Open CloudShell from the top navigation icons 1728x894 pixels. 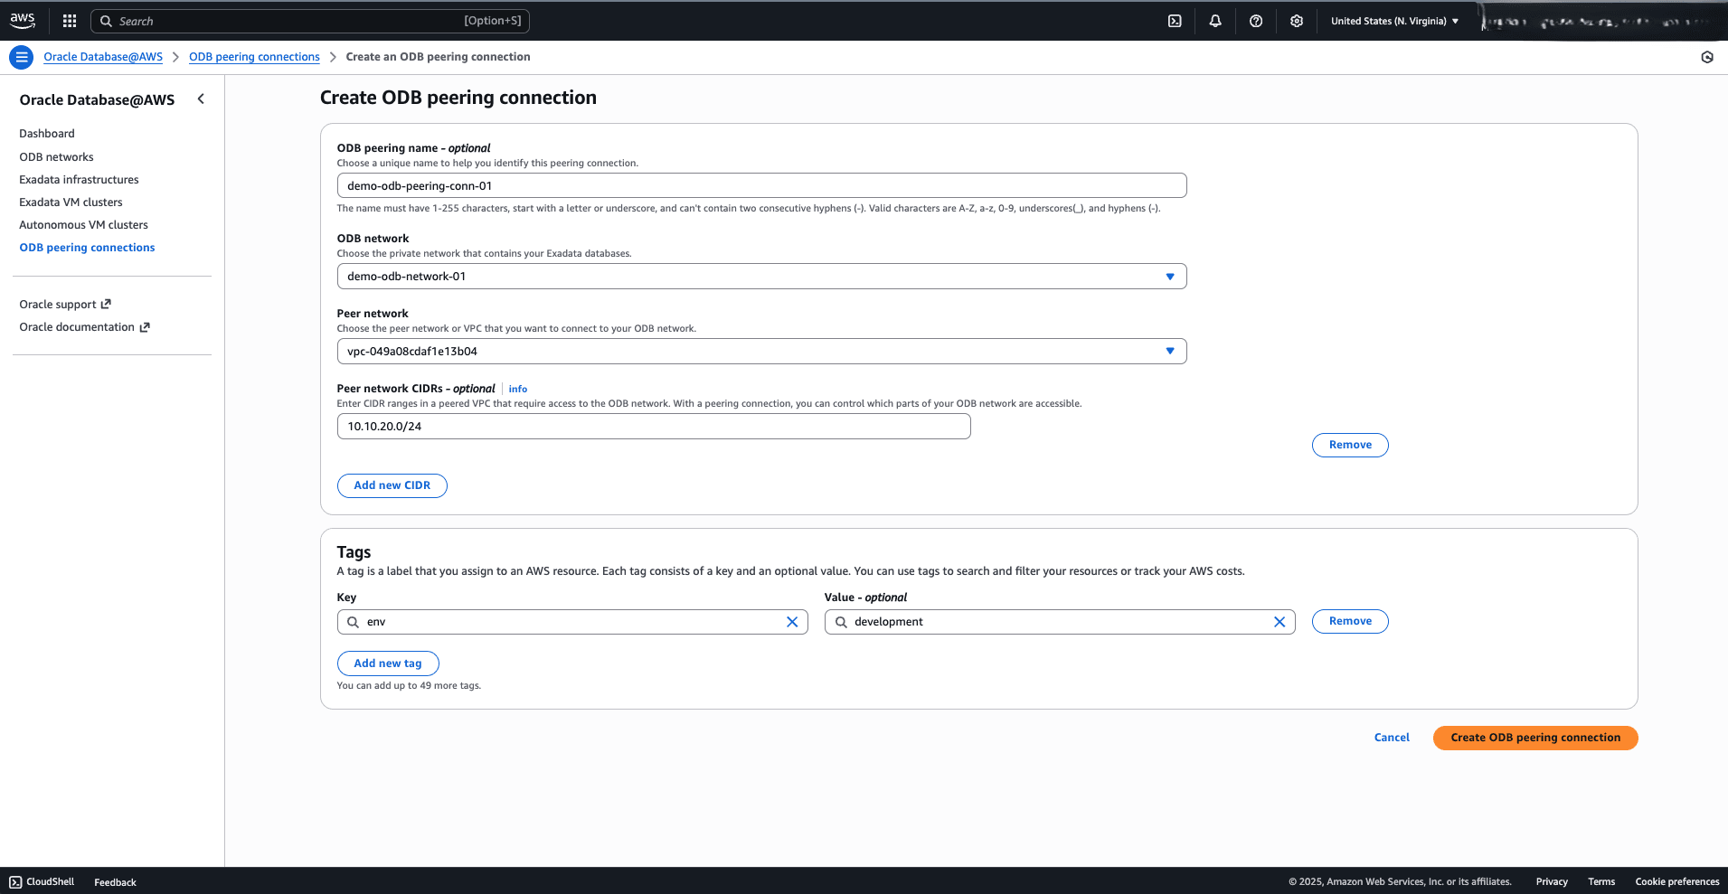[1175, 20]
